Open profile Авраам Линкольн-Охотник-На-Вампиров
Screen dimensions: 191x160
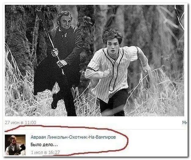click(73, 137)
